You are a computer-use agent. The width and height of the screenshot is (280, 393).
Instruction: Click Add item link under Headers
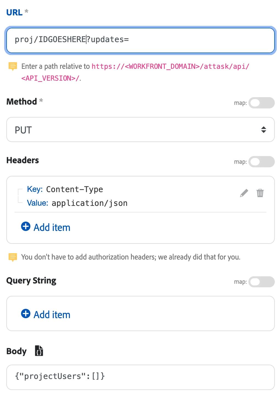52,228
